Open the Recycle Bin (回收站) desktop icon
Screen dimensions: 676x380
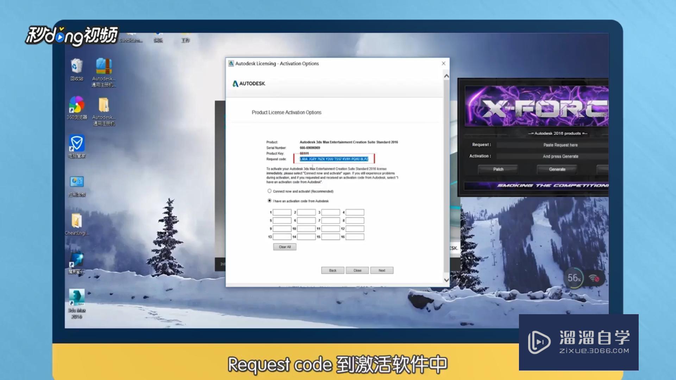click(76, 70)
